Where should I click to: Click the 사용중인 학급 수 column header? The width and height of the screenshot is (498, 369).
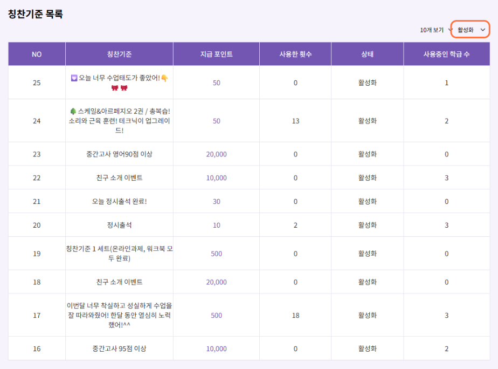[x=447, y=54]
